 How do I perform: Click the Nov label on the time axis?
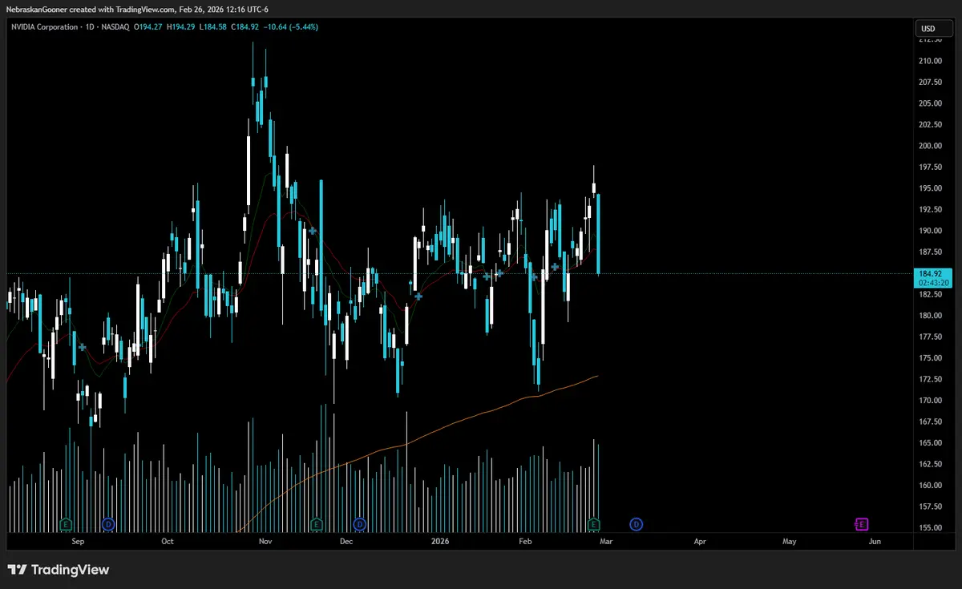(x=266, y=542)
